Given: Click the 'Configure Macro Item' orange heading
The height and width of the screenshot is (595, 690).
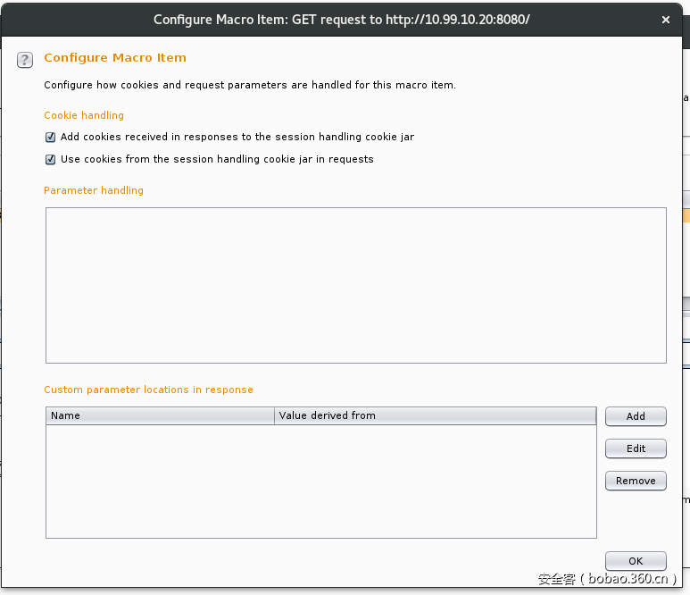Looking at the screenshot, I should (115, 58).
